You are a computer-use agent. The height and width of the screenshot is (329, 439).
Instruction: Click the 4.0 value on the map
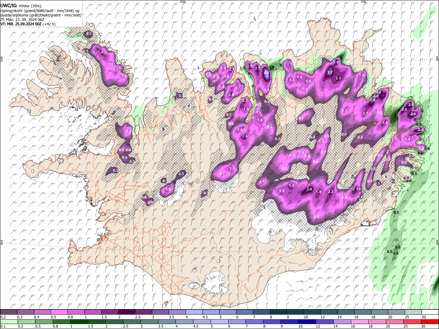376,96
